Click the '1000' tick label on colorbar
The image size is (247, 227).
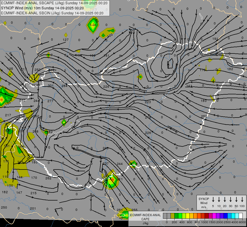pyautogui.click(x=204, y=222)
